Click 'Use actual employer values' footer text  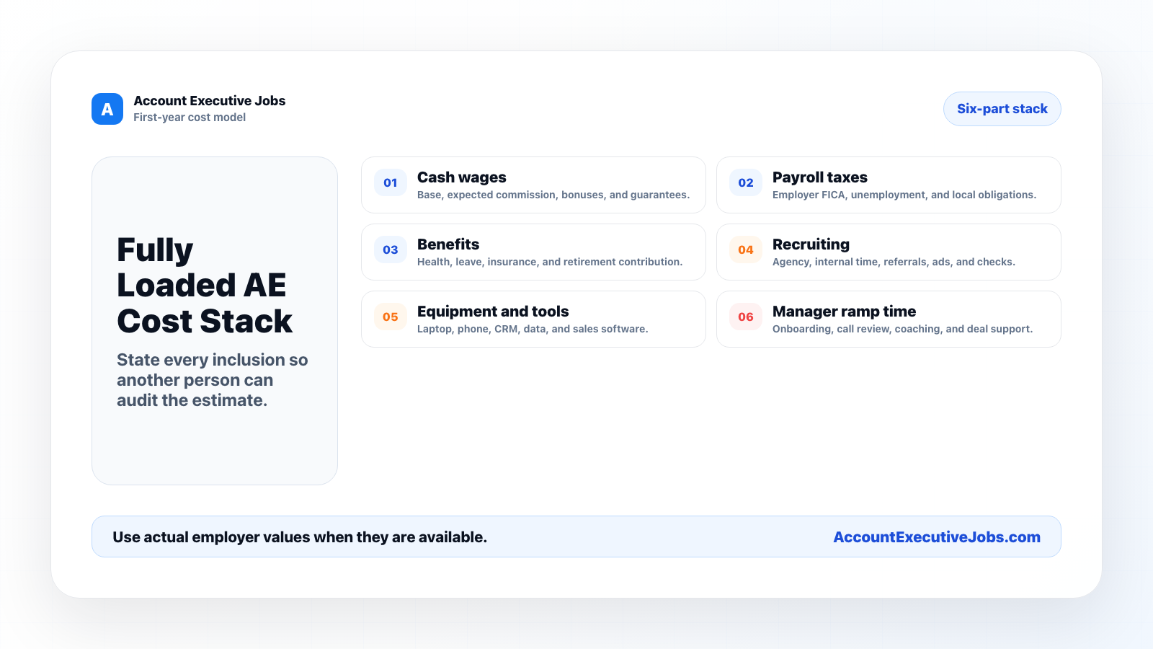[300, 537]
